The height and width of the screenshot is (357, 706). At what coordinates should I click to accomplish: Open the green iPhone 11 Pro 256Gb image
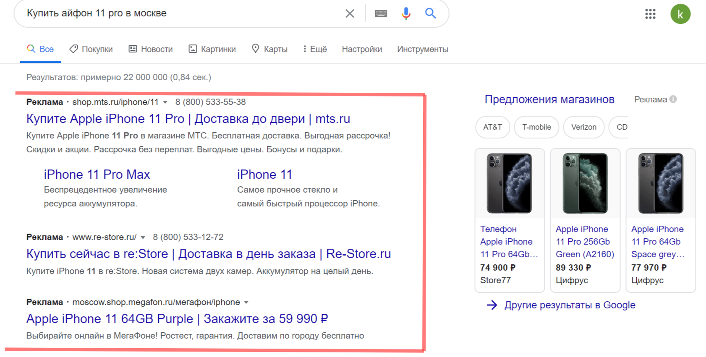click(585, 183)
